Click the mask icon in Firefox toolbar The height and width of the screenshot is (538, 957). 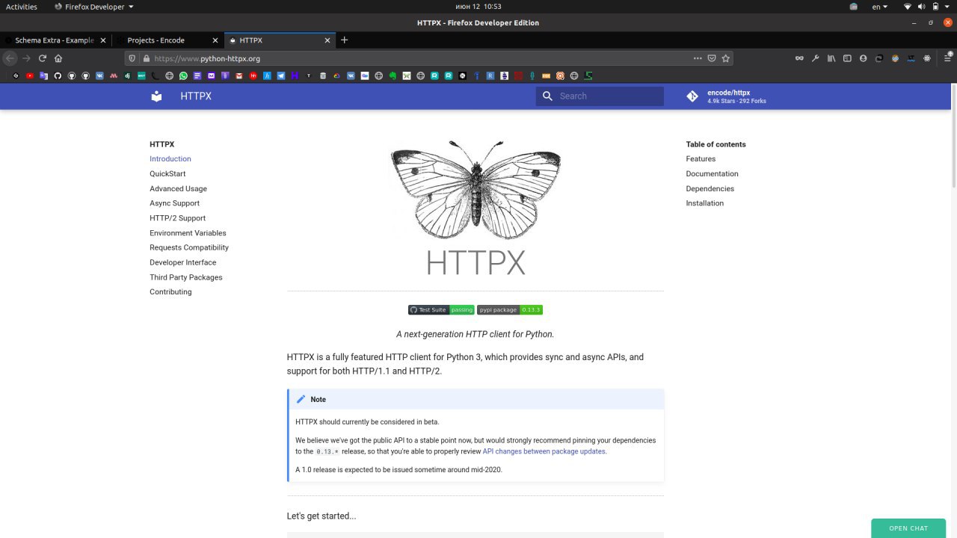click(x=799, y=58)
